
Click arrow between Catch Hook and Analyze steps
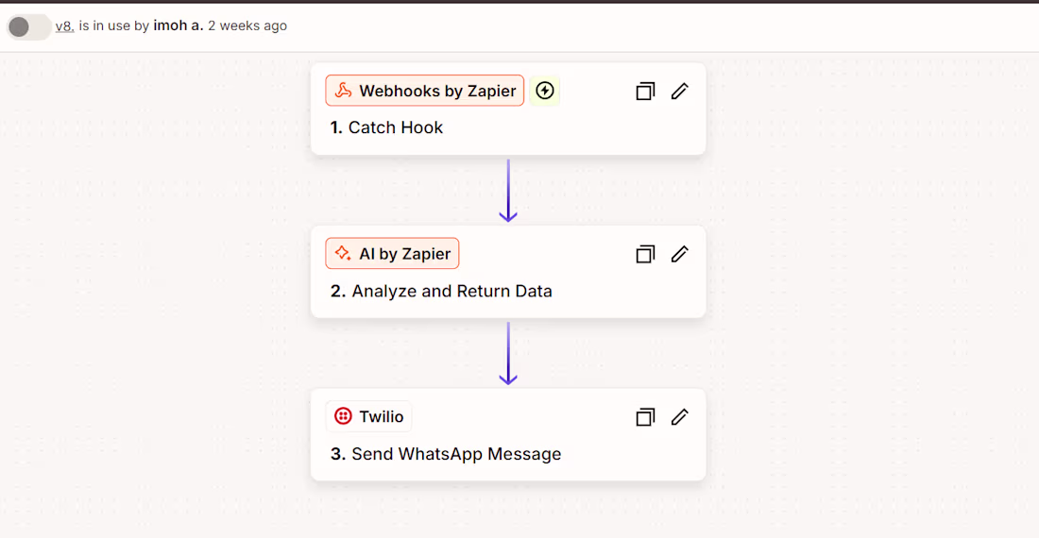point(508,191)
